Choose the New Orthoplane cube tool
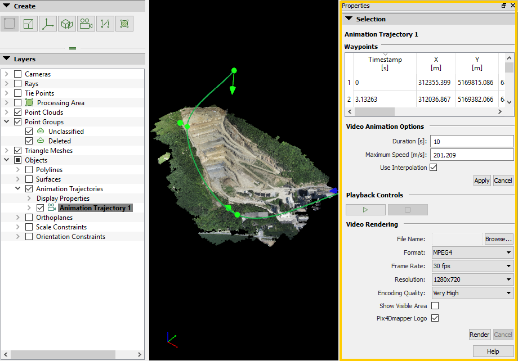Viewport: 518px width, 361px height. (67, 24)
